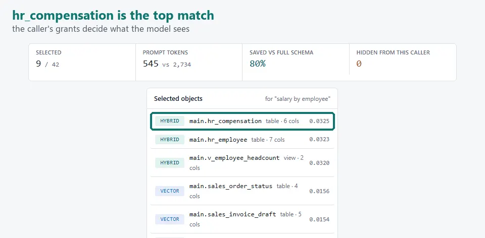Screen dimensions: 485x238
Task: Click the VECTOR badge beside main.sales_invoice_draft
Action: coord(170,219)
